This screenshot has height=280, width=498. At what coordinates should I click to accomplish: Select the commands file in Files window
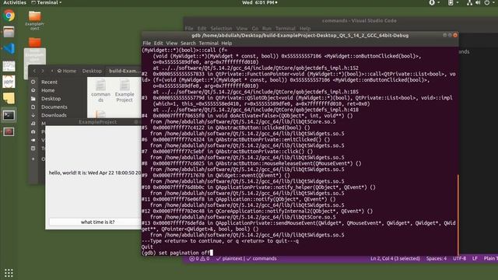100,91
